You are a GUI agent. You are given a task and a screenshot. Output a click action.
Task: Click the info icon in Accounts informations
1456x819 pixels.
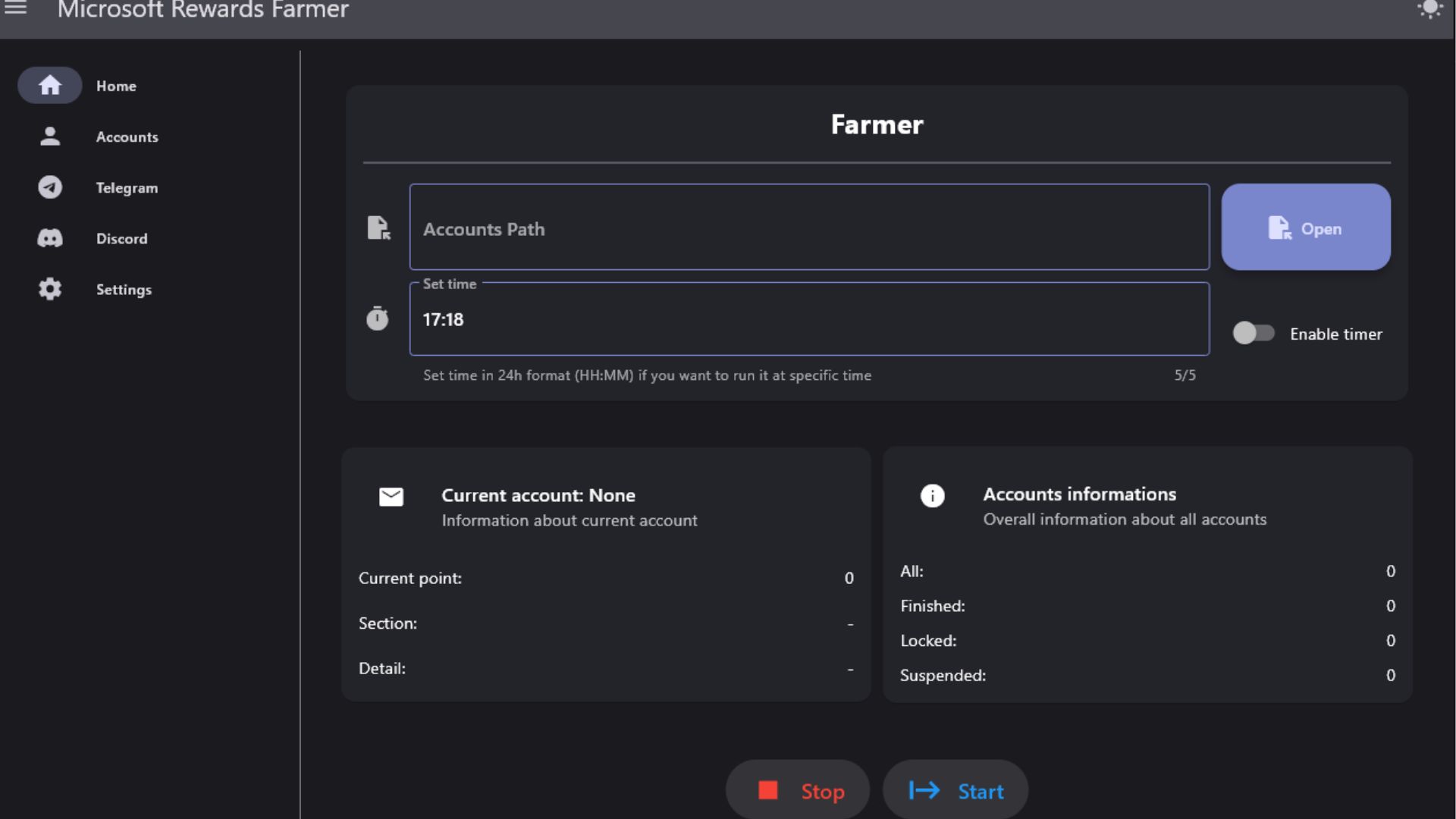932,496
